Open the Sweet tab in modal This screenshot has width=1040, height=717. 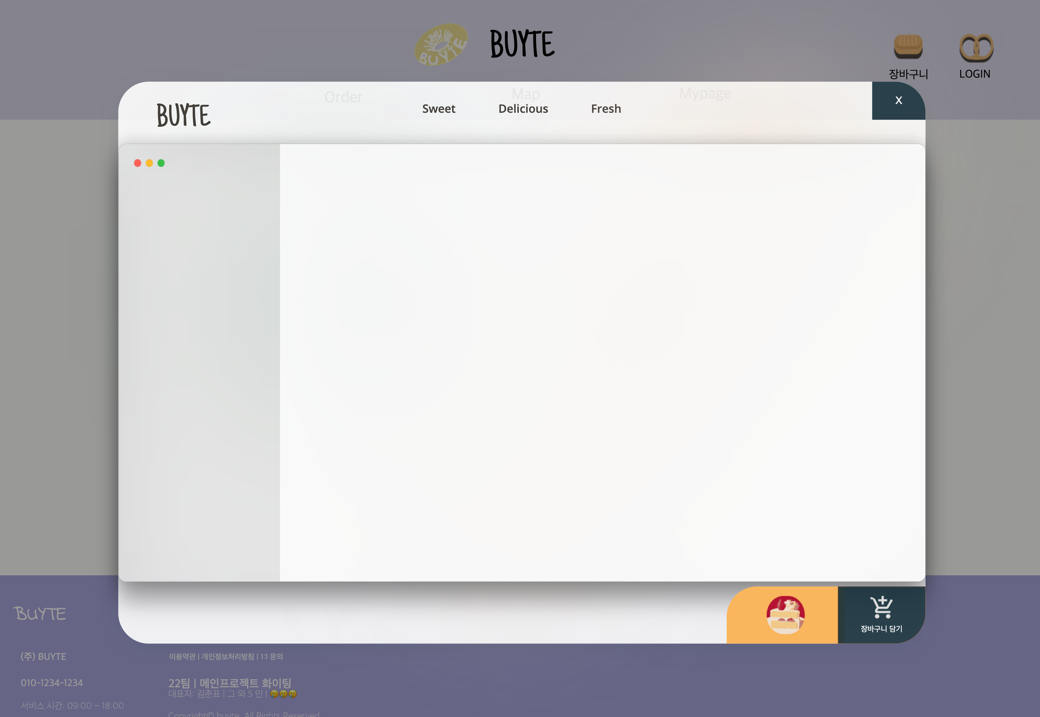438,109
